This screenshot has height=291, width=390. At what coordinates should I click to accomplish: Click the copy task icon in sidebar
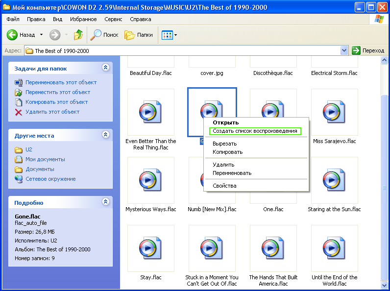pos(19,102)
